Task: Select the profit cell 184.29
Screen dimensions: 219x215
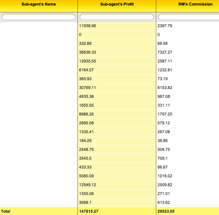Action: point(85,140)
